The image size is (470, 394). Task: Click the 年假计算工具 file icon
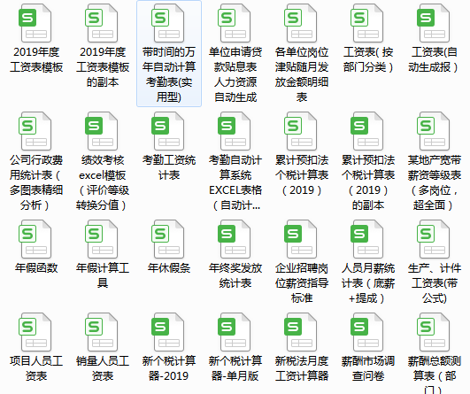coord(102,239)
